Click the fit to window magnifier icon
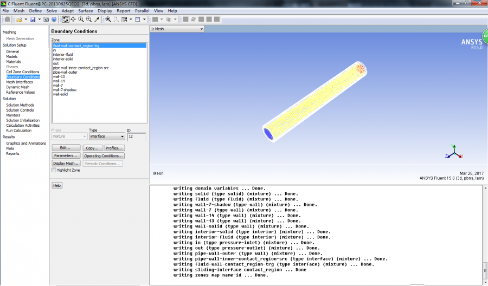This screenshot has height=286, width=488. pos(108,19)
